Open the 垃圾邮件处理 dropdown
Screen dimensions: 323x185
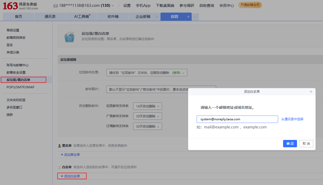pos(147,73)
